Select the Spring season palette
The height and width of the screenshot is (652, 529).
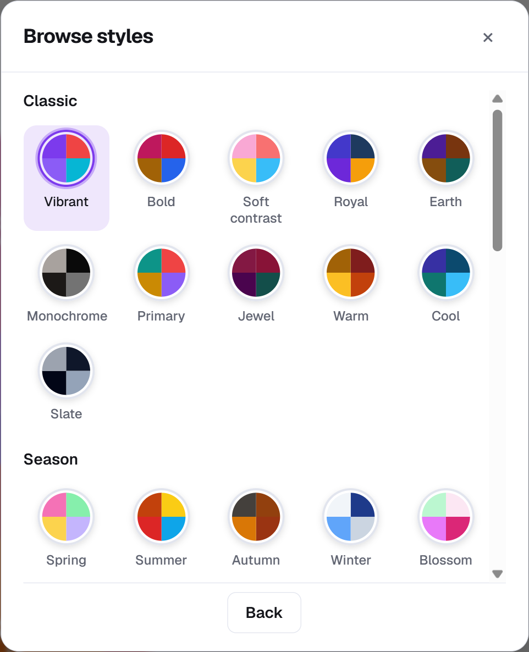coord(66,517)
